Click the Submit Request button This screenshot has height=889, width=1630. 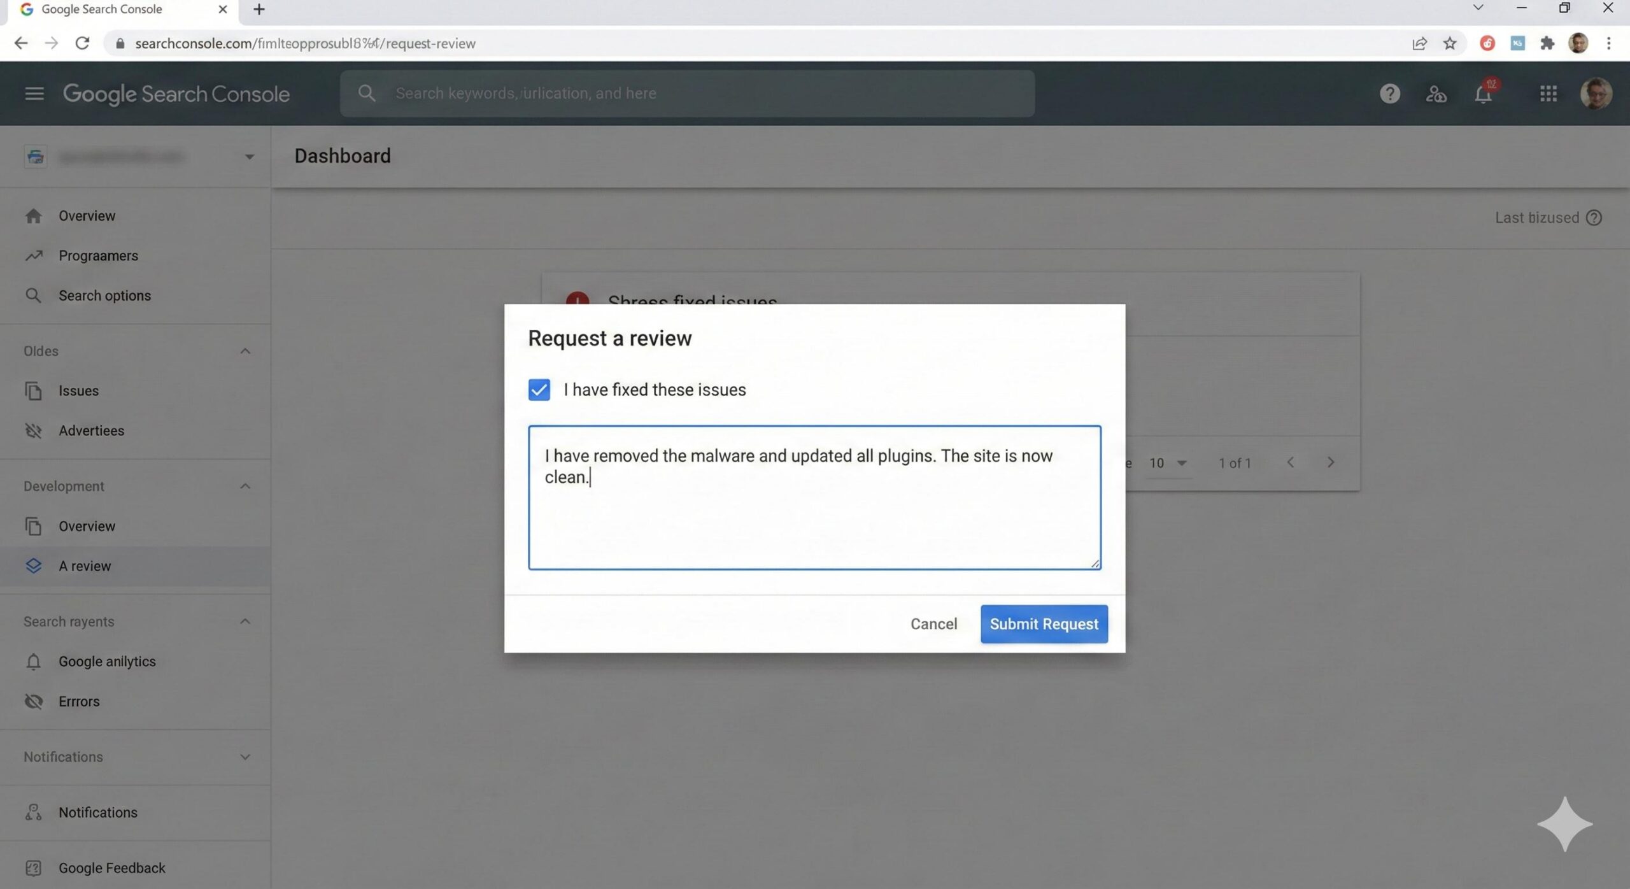1043,623
